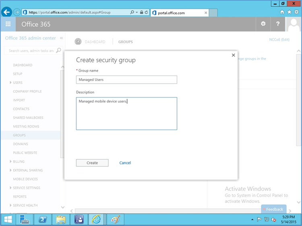Click horizontal scrollbar right arrow
The image size is (302, 226).
point(290,211)
